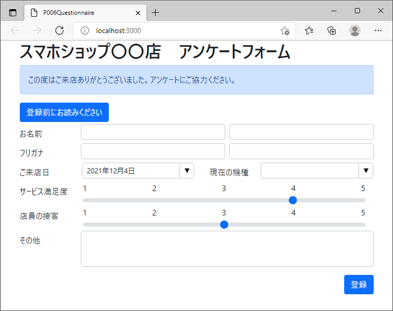Go forward to next page
Image resolution: width=393 pixels, height=311 pixels.
tap(37, 30)
